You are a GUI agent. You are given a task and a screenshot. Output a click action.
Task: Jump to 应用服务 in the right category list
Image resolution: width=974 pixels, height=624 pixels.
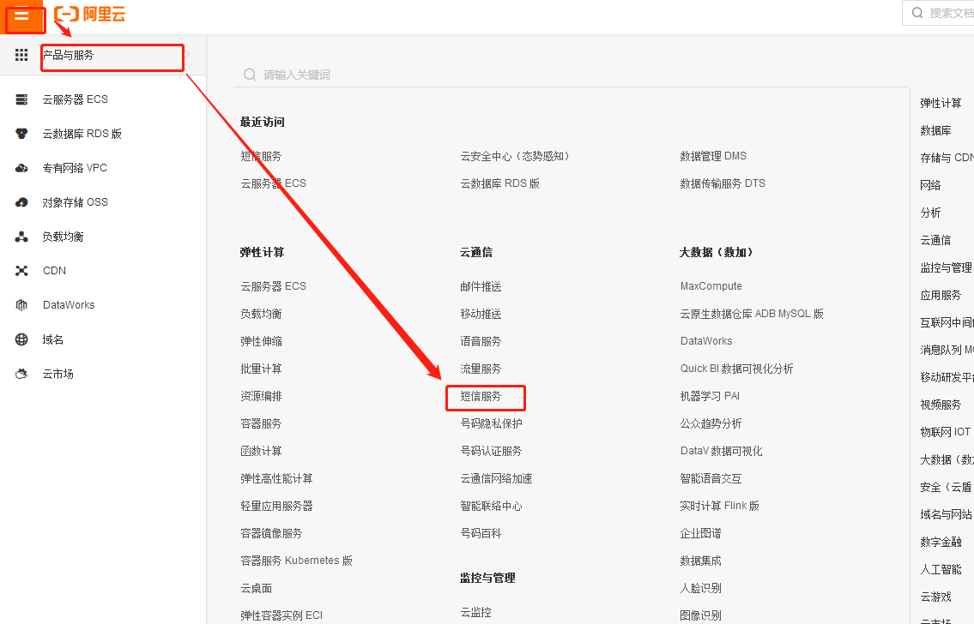[941, 295]
